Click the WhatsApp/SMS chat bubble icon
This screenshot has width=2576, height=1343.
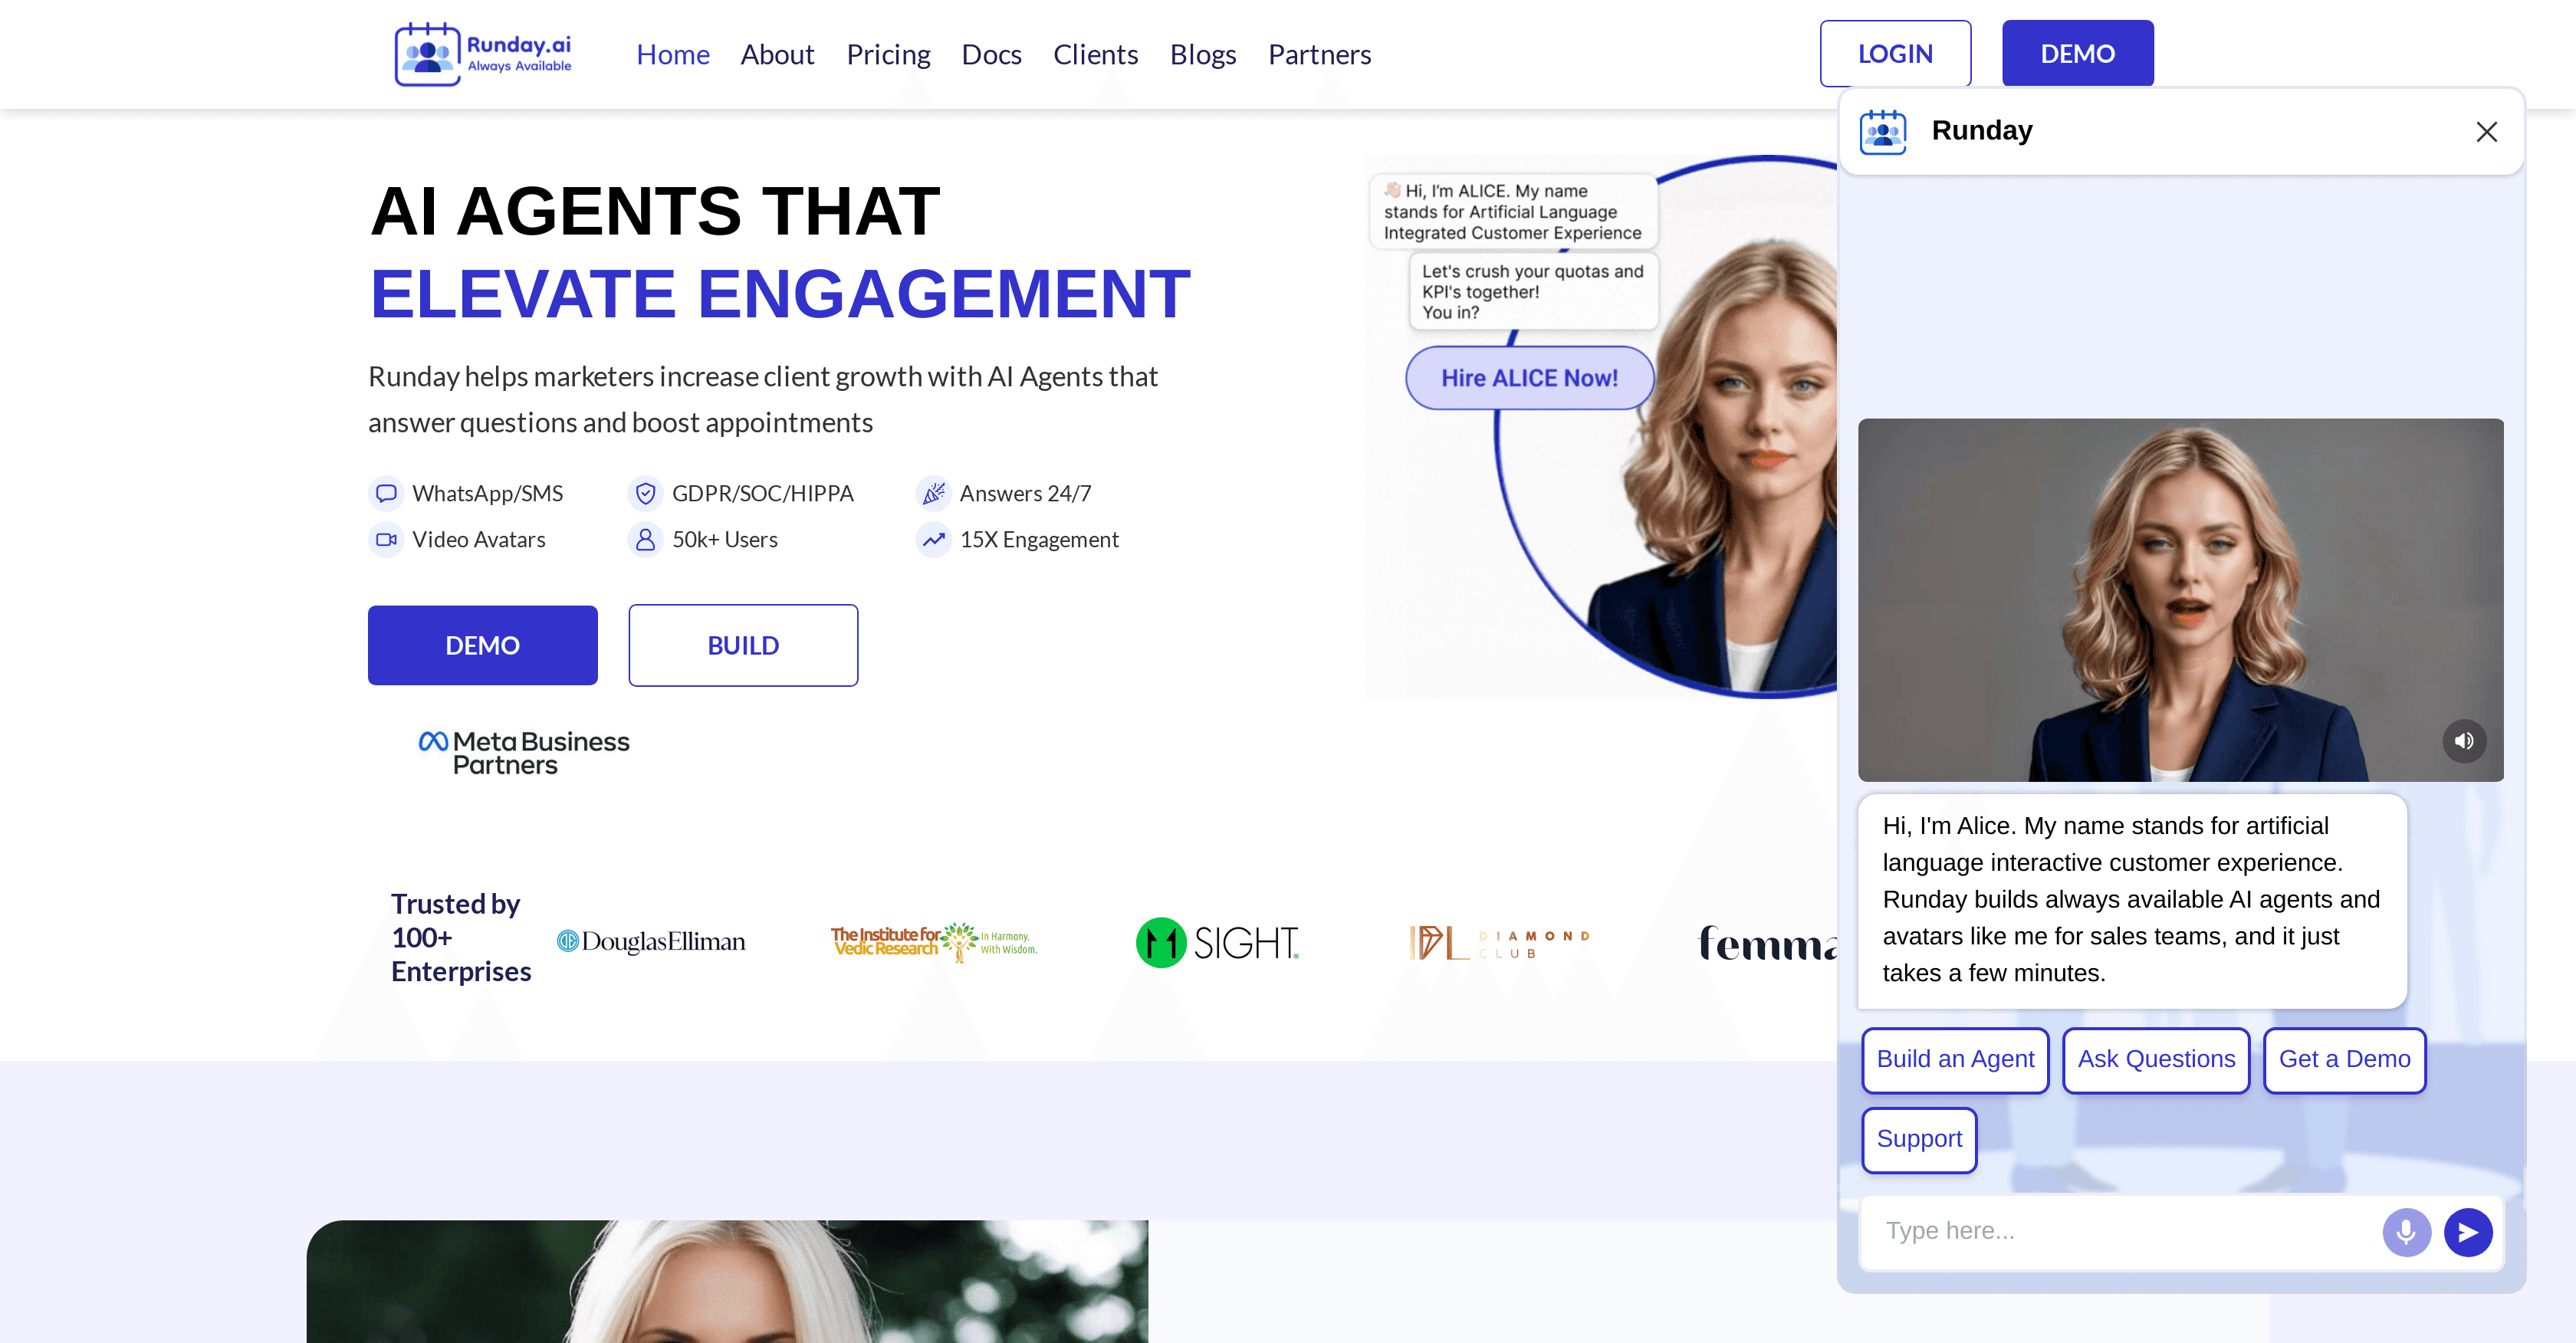tap(386, 493)
